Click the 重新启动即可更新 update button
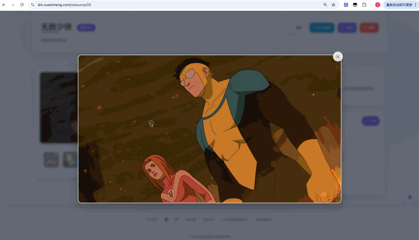Viewport: 419px width, 240px height. click(x=399, y=5)
